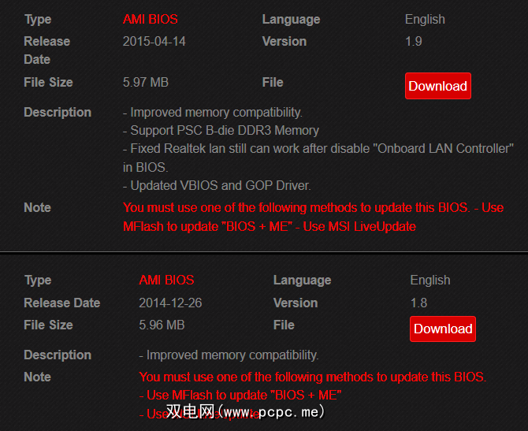This screenshot has height=431, width=528.
Task: Click the English language value for version 1.9
Action: coord(425,20)
